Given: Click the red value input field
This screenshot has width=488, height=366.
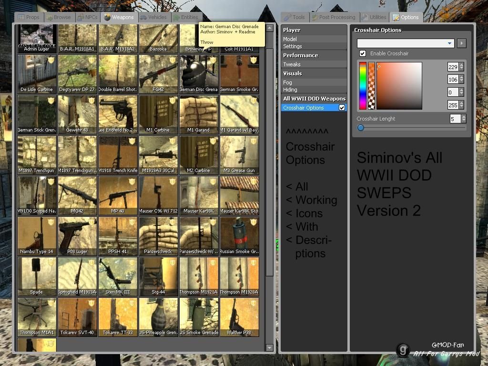Looking at the screenshot, I should click(453, 67).
